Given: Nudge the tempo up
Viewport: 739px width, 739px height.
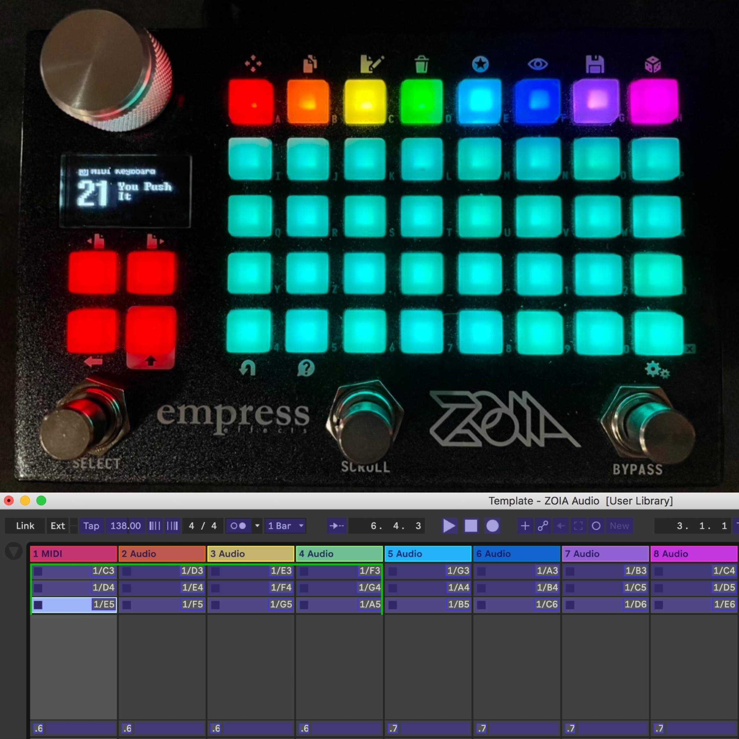Looking at the screenshot, I should [x=172, y=525].
